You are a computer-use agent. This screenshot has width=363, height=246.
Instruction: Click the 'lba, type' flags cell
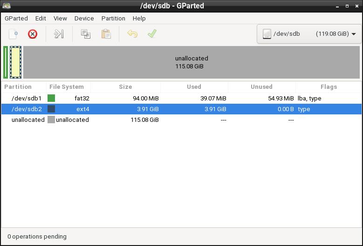click(309, 99)
